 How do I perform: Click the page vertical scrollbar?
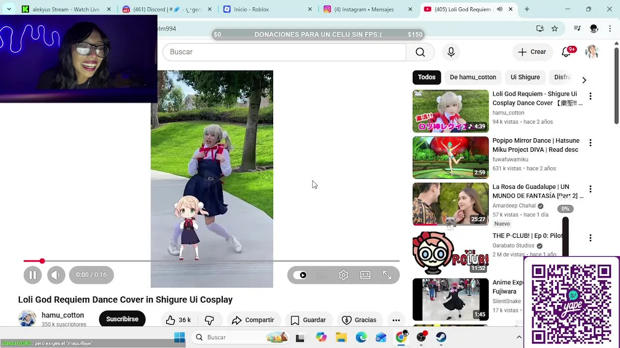point(616,85)
